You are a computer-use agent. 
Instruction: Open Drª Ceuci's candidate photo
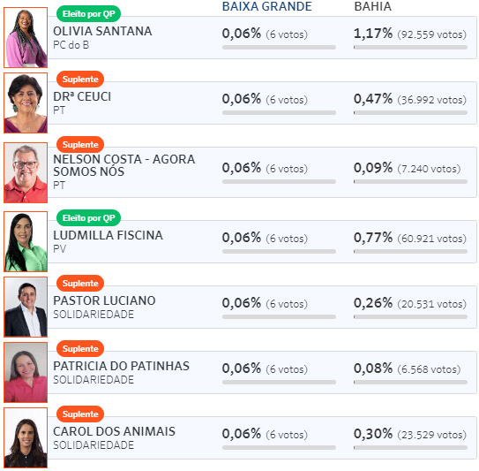(x=26, y=103)
